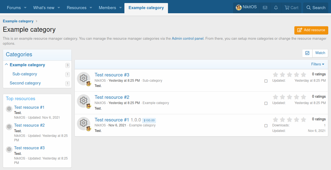331x170 pixels.
Task: Open the Filters dropdown
Action: 318,64
